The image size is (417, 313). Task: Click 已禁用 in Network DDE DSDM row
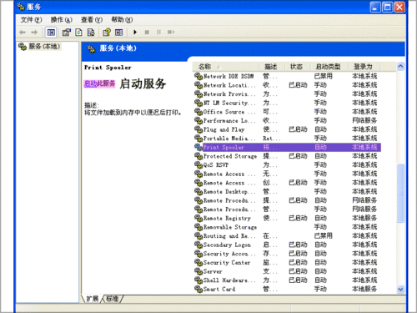tap(324, 76)
